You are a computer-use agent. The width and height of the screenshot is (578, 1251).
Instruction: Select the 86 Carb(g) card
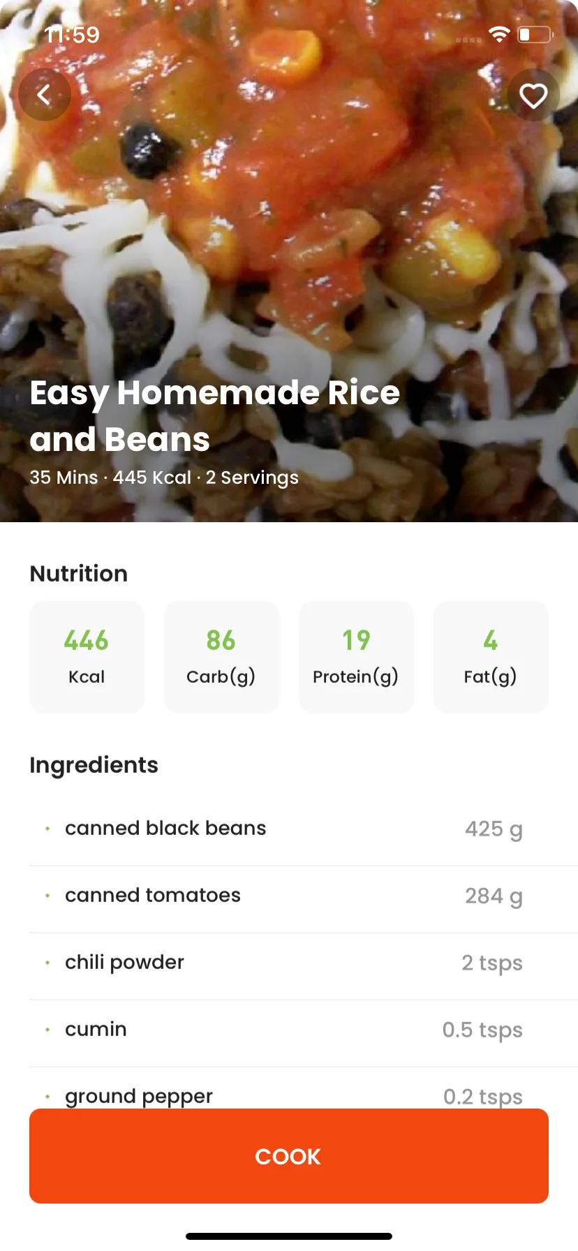pyautogui.click(x=221, y=657)
